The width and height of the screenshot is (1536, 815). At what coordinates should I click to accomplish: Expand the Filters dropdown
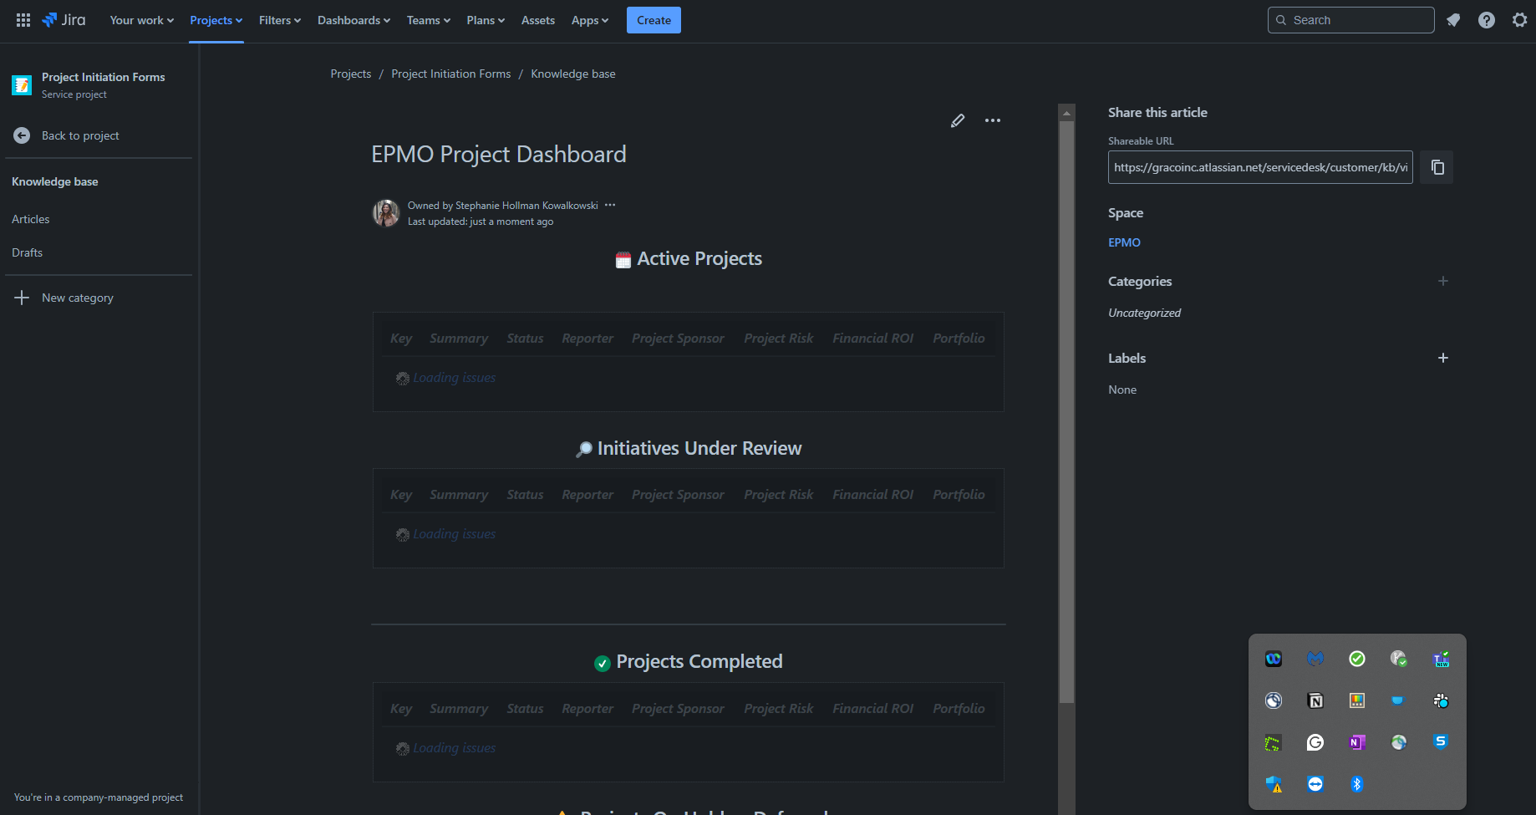[x=280, y=20]
